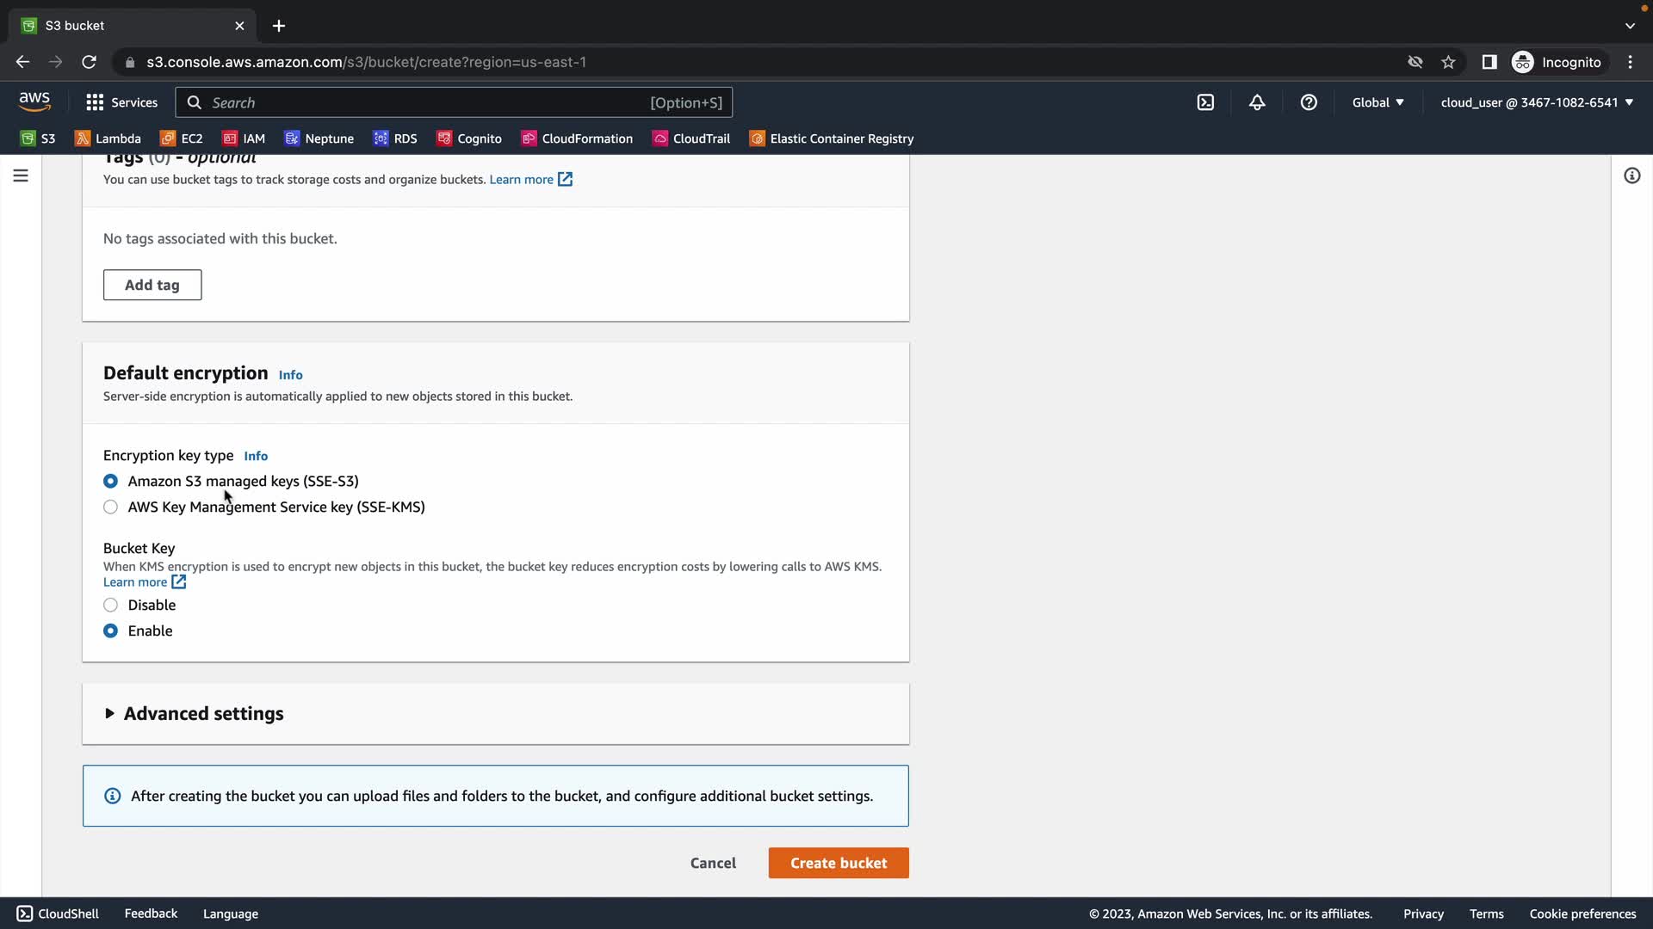Click the Add tag button

pyautogui.click(x=152, y=285)
